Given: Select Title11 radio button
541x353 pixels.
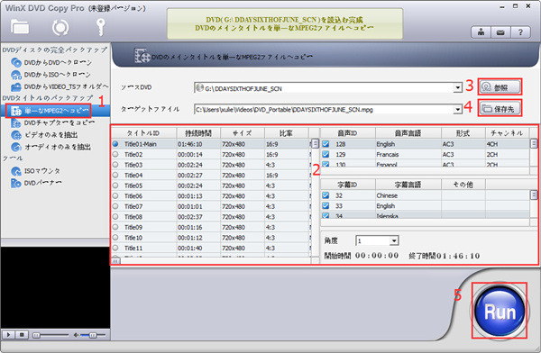Looking at the screenshot, I should point(115,248).
